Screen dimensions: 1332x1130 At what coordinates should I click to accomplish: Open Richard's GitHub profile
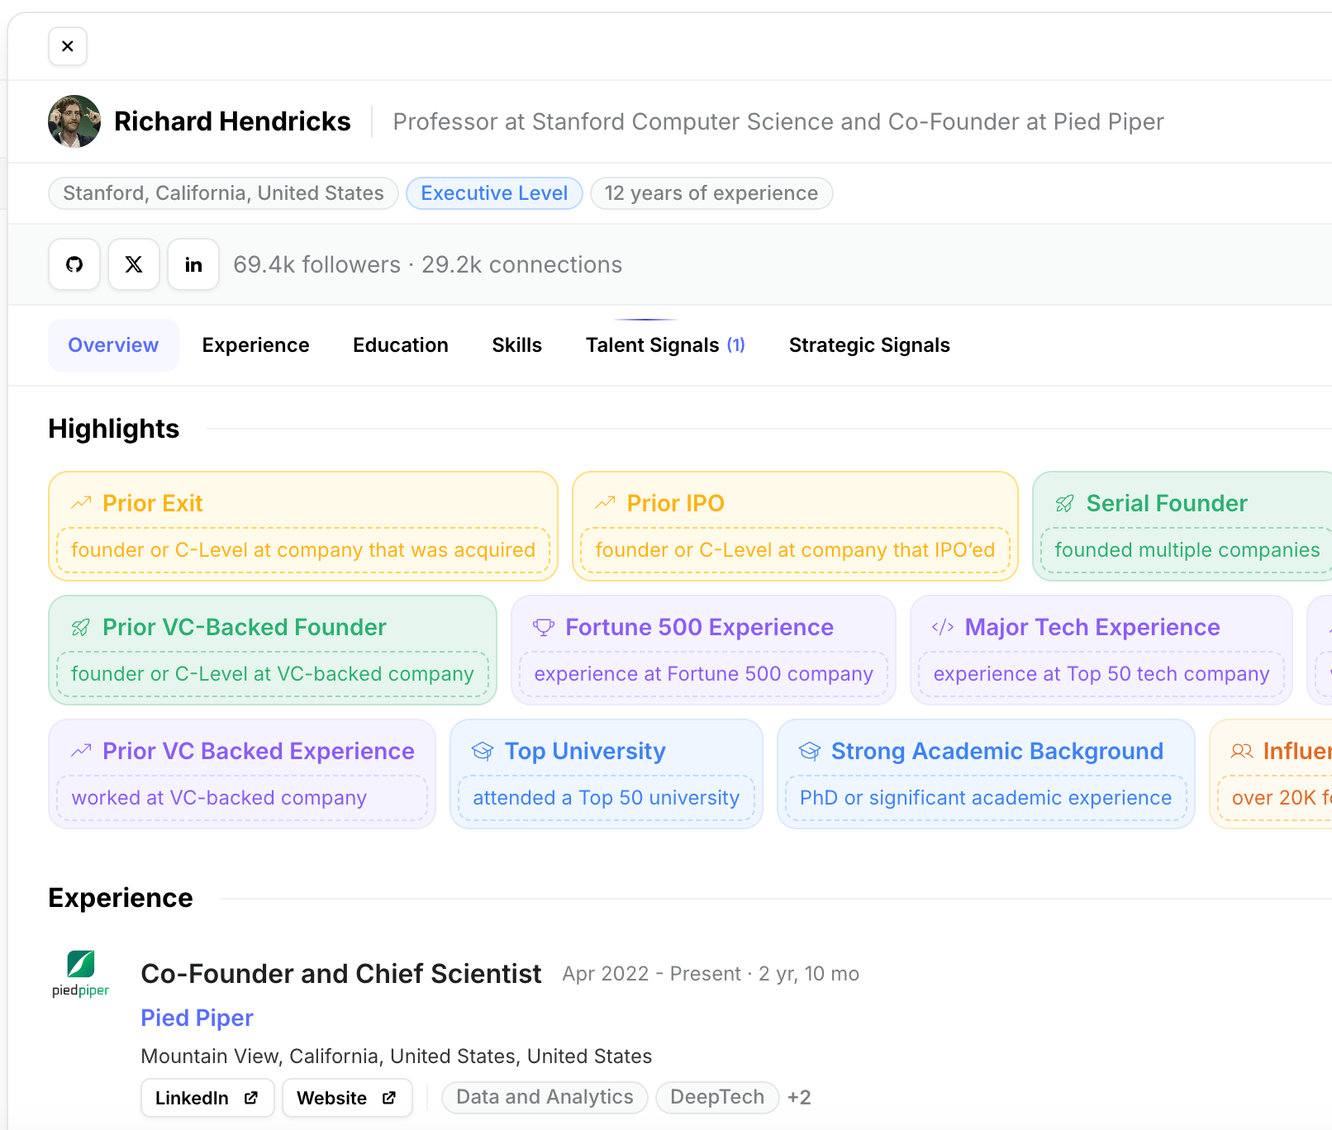74,264
